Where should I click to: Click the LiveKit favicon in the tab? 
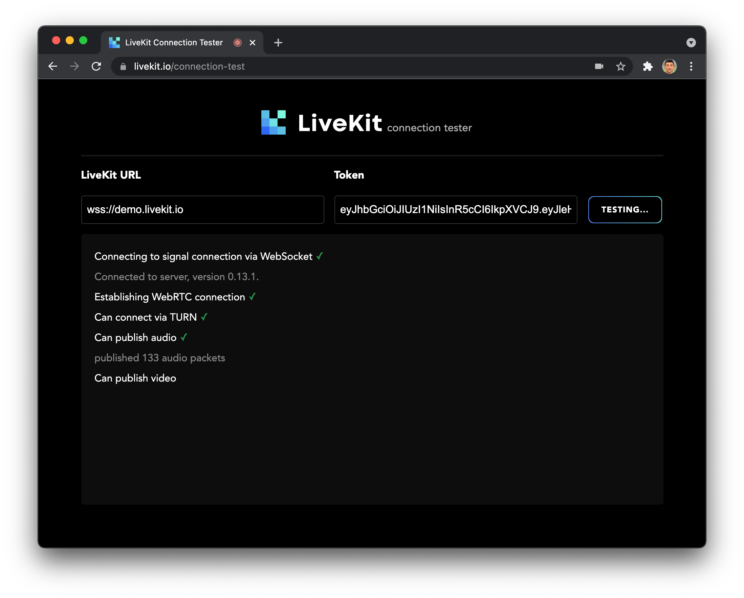click(114, 43)
